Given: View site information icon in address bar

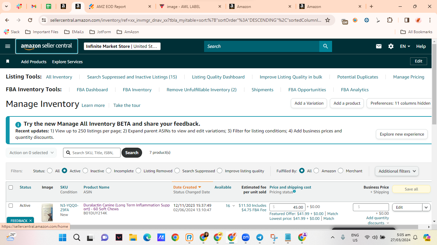Looking at the screenshot, I should 44,20.
